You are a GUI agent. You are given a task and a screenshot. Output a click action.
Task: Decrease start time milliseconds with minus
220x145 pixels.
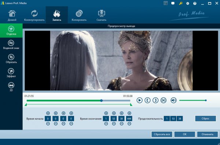71,124
